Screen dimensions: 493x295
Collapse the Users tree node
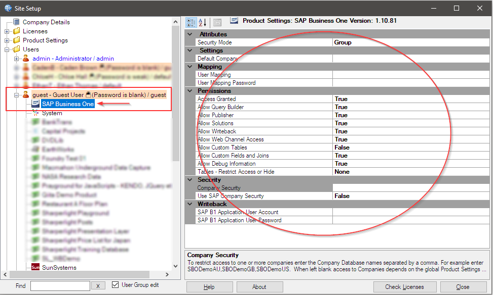tap(7, 50)
